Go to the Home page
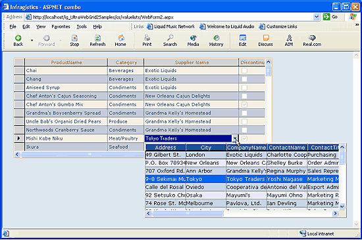 tap(120, 41)
